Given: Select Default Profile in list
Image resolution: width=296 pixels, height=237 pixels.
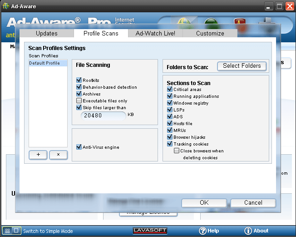Looking at the screenshot, I should [x=48, y=63].
